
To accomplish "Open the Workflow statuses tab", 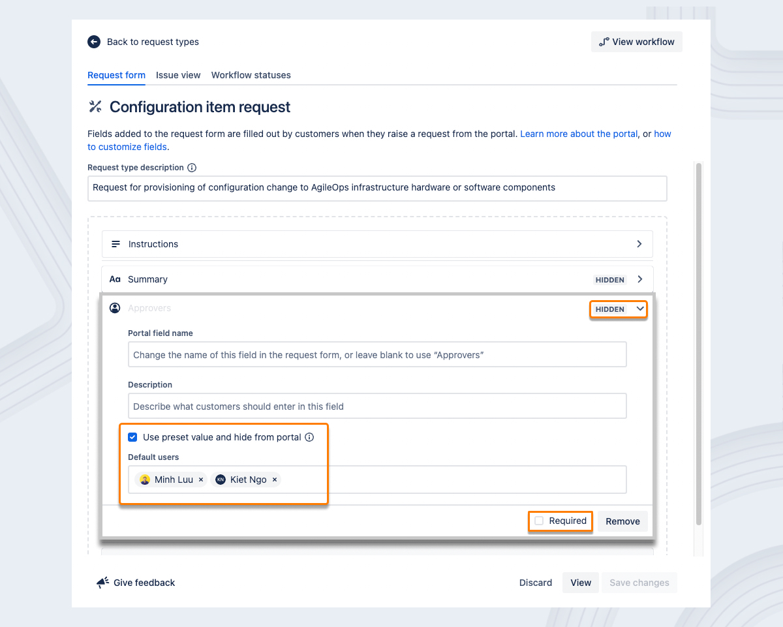I will click(x=251, y=75).
